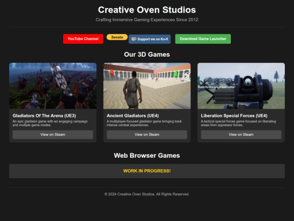
Task: View Gladiators Of The Arena on Steam
Action: [x=53, y=135]
